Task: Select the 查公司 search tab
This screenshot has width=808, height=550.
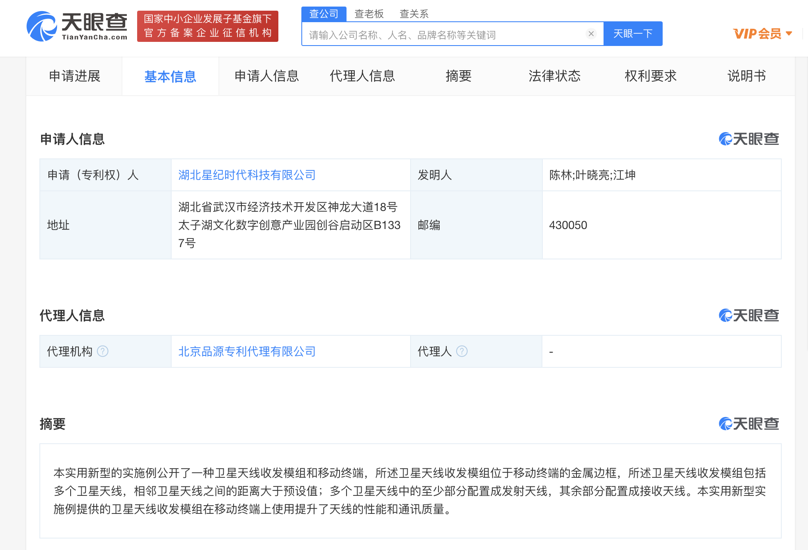Action: [x=324, y=14]
